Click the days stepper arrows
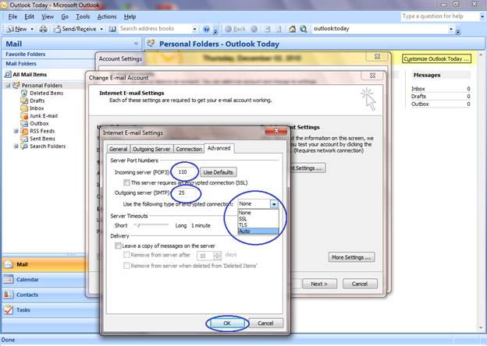The height and width of the screenshot is (346, 487). click(x=218, y=256)
